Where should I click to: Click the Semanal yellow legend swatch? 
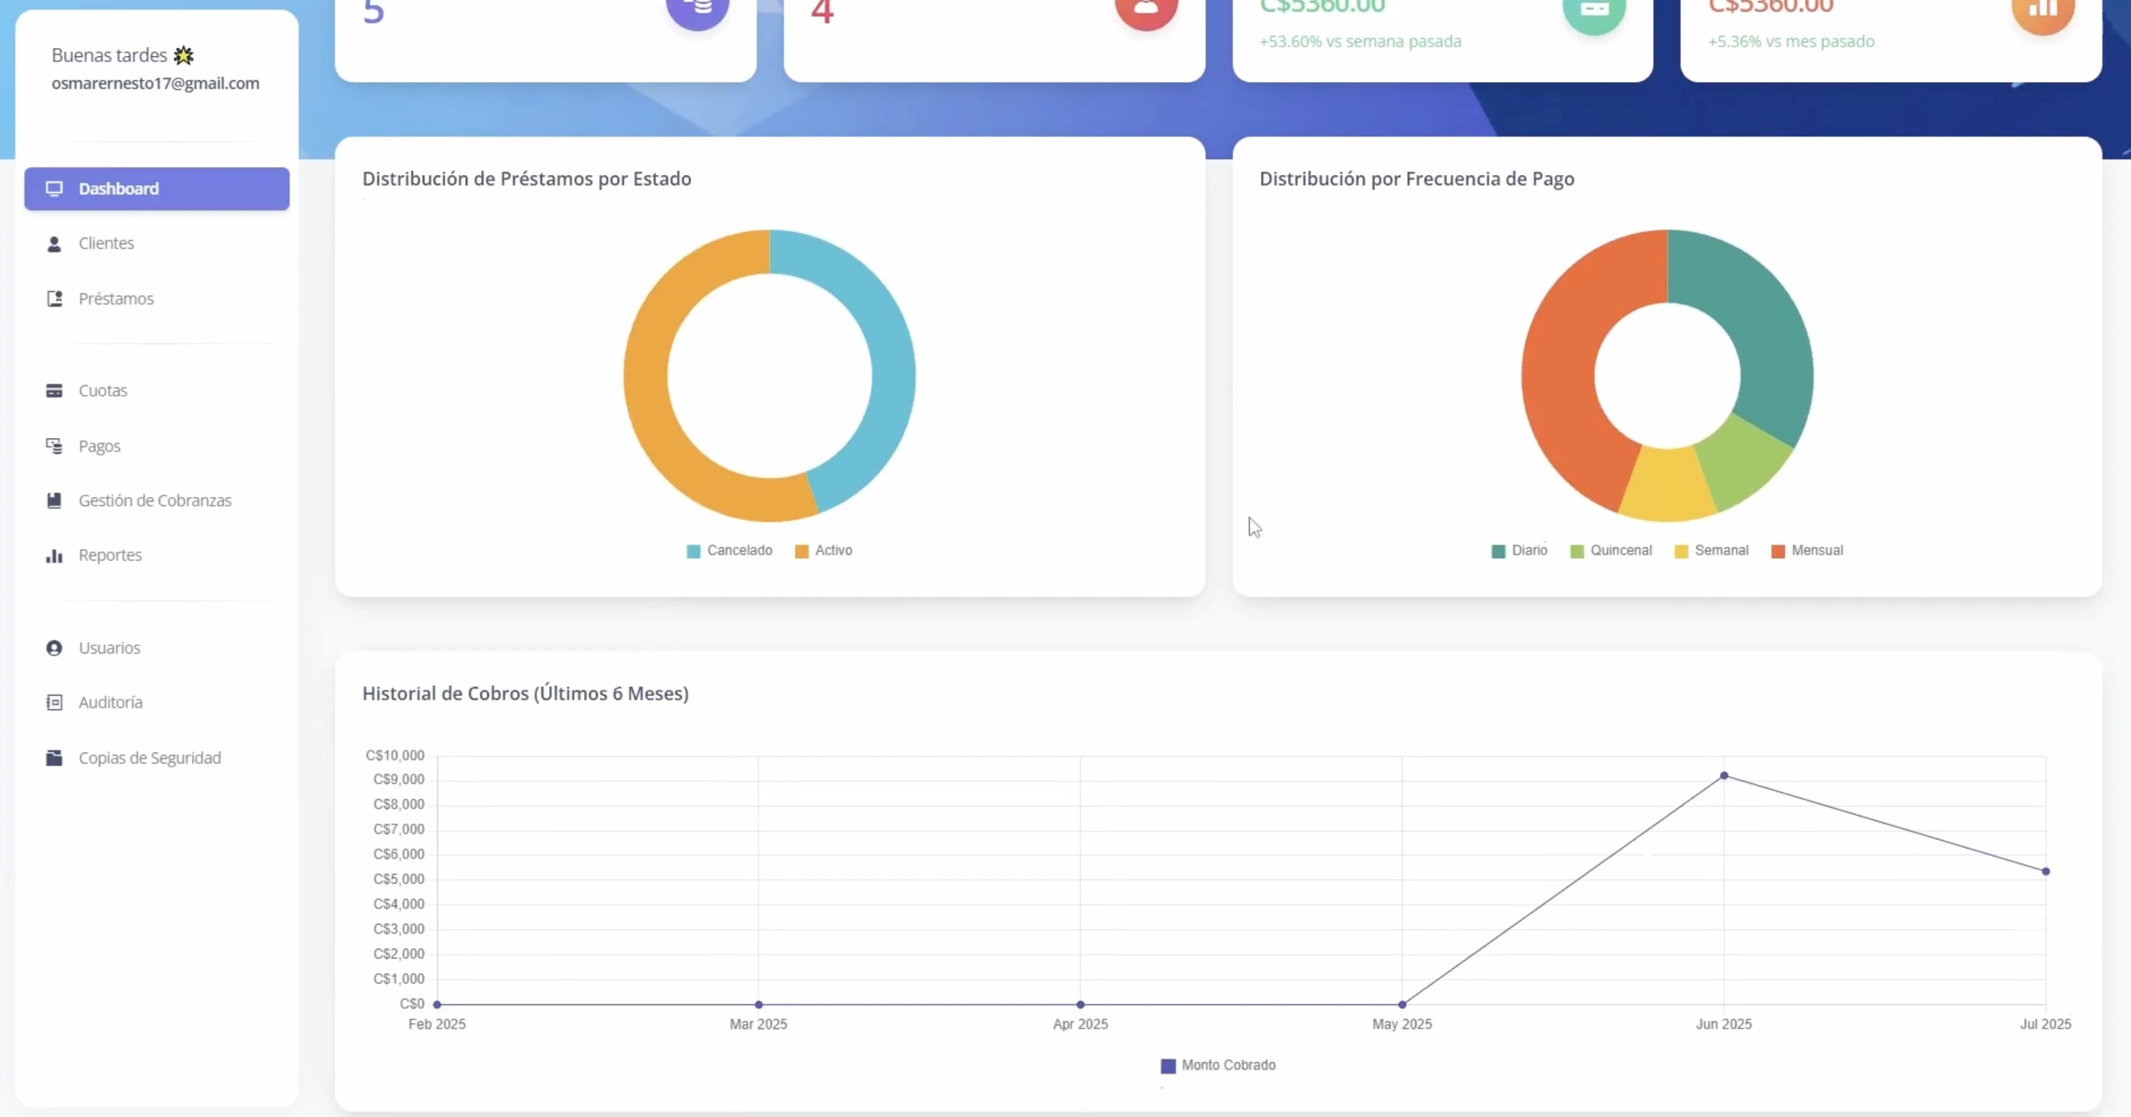pyautogui.click(x=1681, y=551)
